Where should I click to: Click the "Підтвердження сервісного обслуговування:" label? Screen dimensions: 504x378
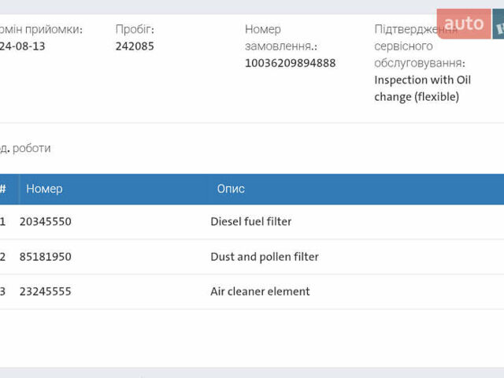(x=417, y=46)
